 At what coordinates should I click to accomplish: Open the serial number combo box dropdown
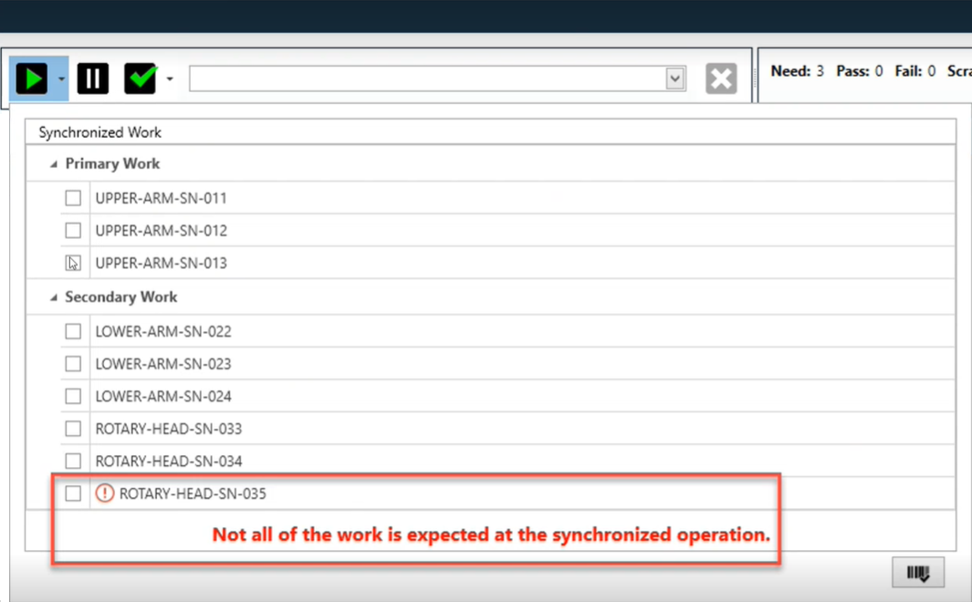point(674,78)
